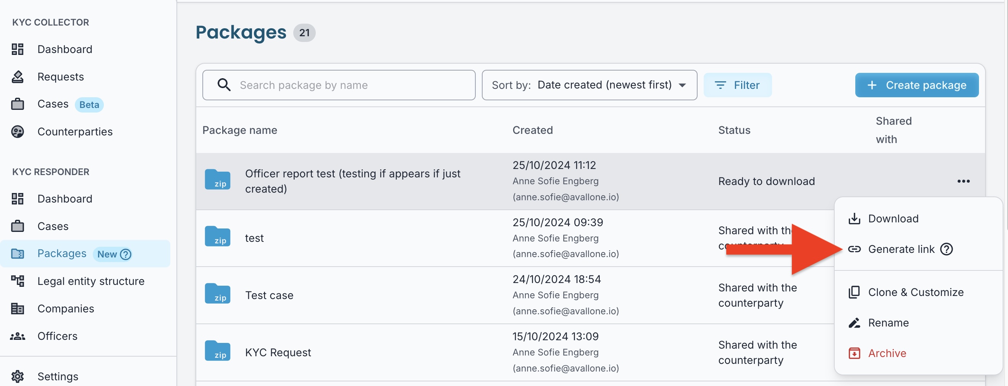The image size is (1008, 386).
Task: Click created date '24/10/2024 18:54'
Action: pyautogui.click(x=556, y=279)
